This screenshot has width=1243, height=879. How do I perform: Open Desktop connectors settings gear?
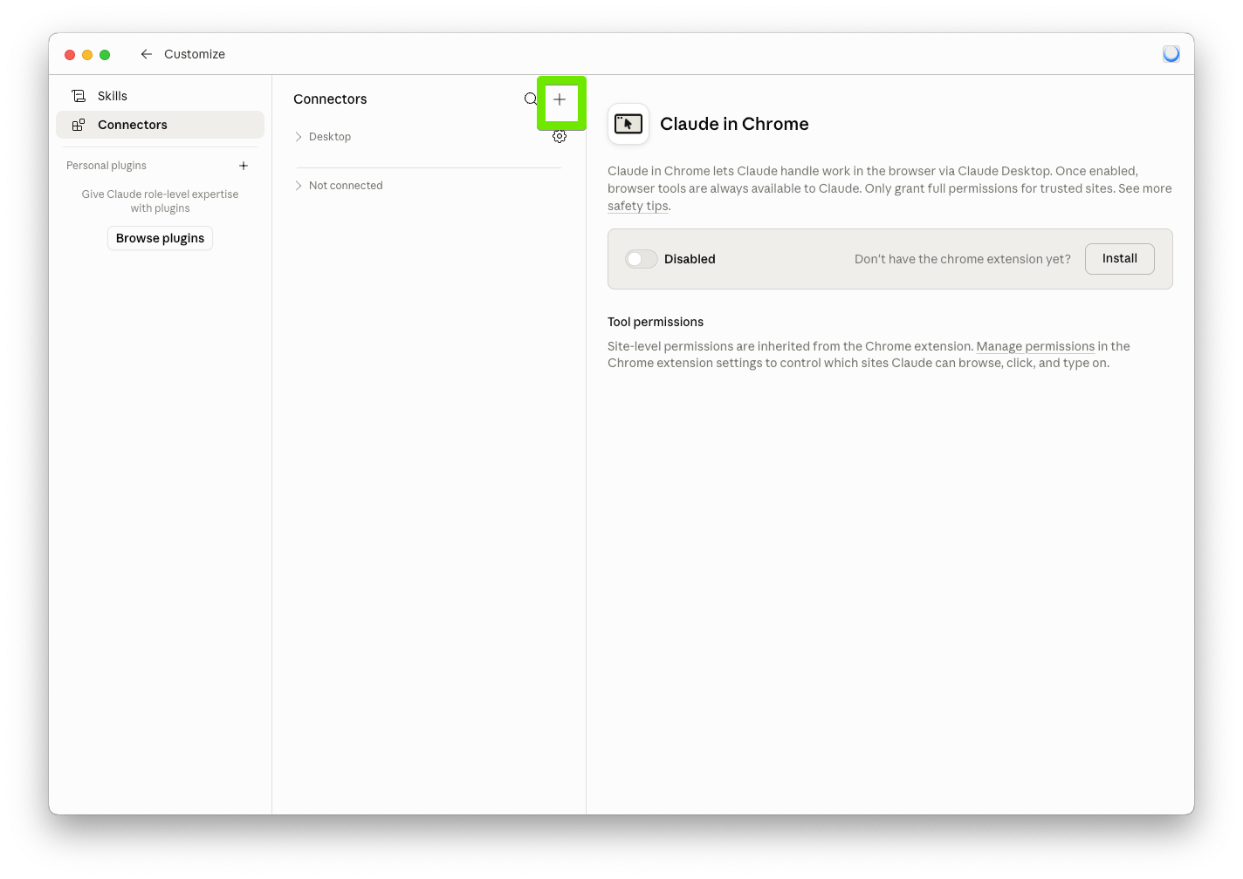tap(560, 136)
